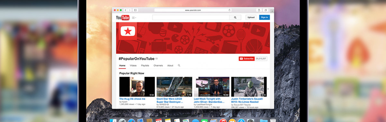386x122 pixels.
Task: Open The thug life chose me title
Action: (x=132, y=99)
